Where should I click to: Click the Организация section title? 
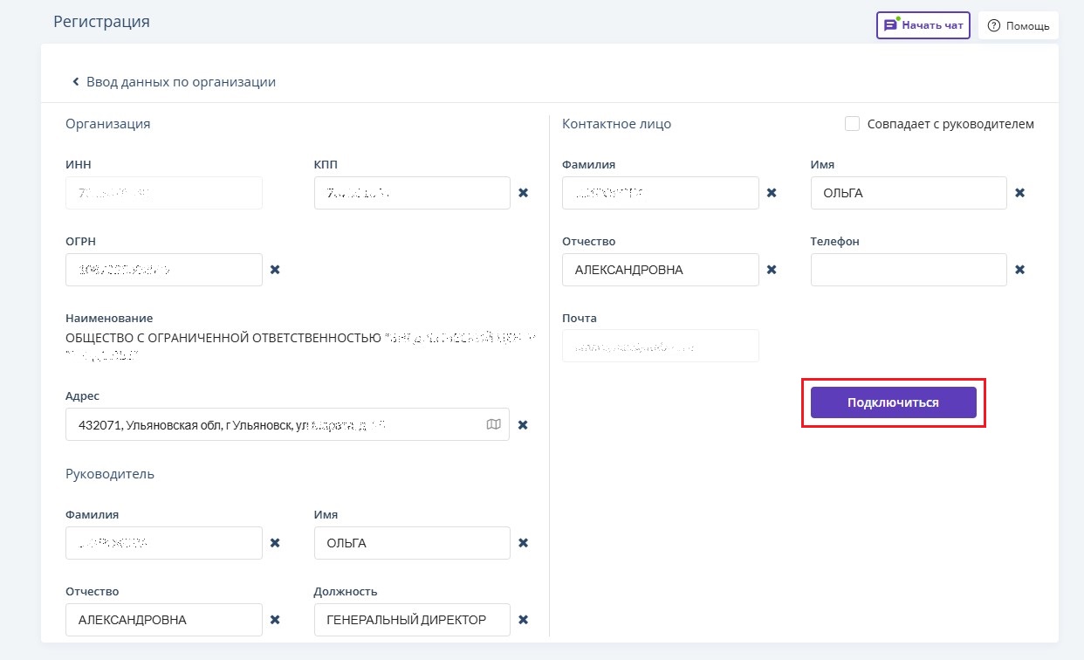point(108,124)
